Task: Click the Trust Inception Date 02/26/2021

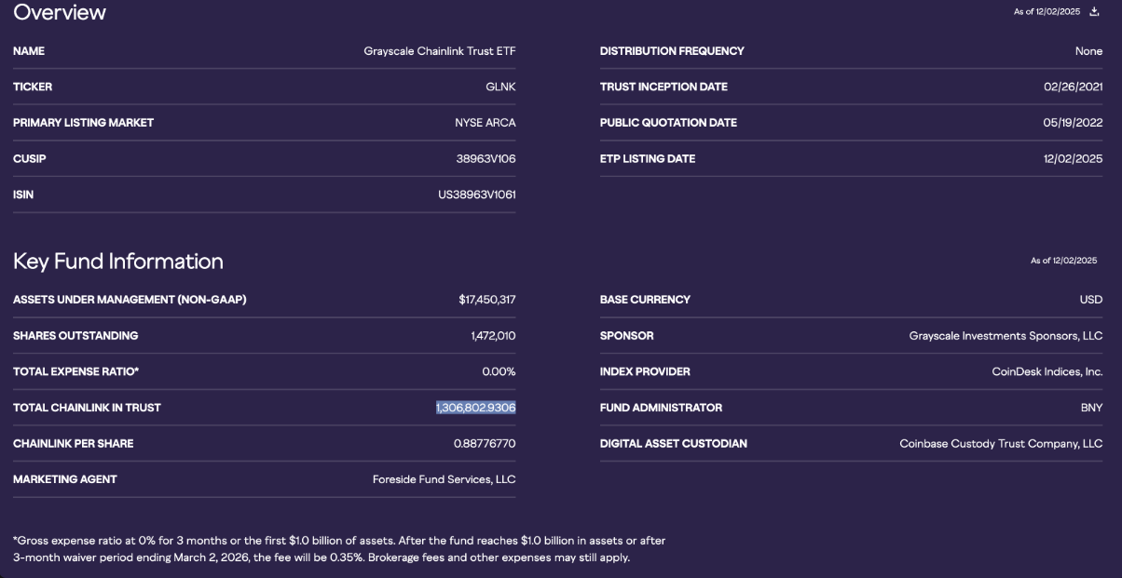Action: [x=1073, y=87]
